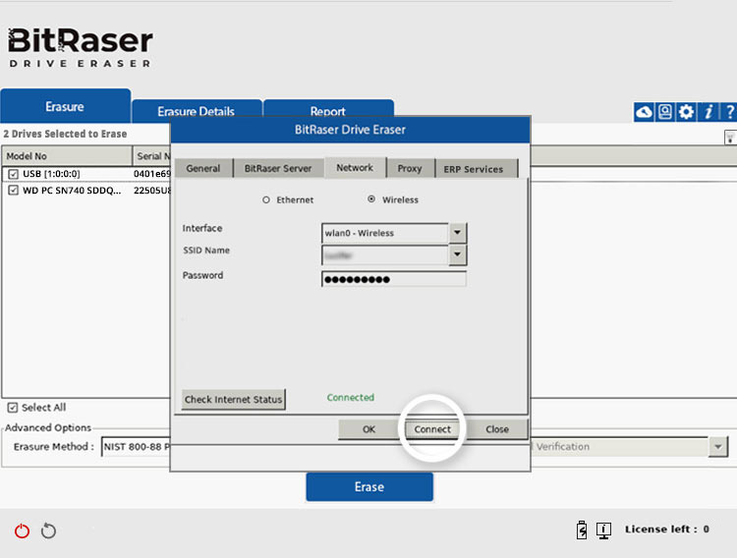Image resolution: width=737 pixels, height=558 pixels.
Task: Click the restart refresh icon
Action: [48, 530]
